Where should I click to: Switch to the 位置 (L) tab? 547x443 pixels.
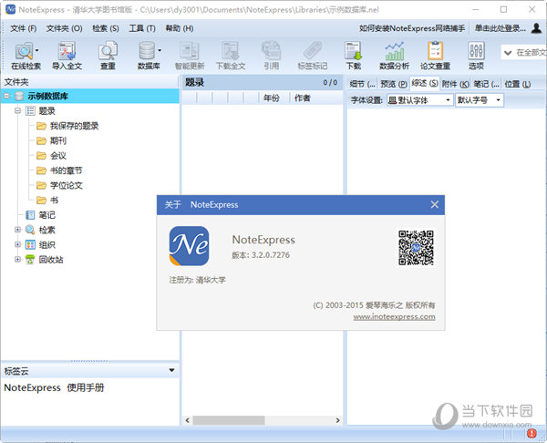518,84
